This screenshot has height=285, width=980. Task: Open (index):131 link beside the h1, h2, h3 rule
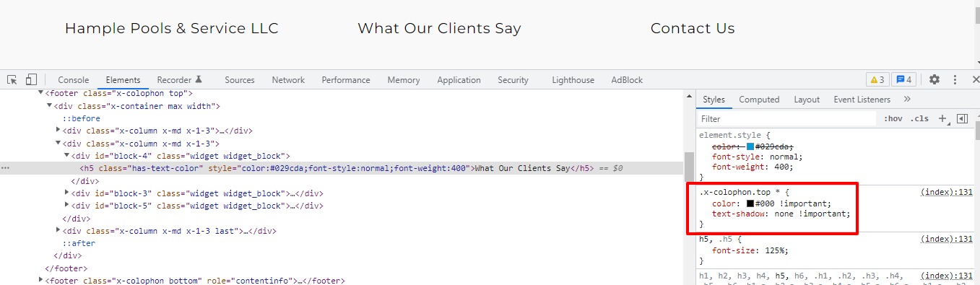pyautogui.click(x=947, y=276)
